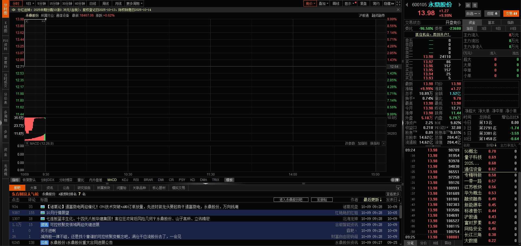Screen dimensions: 521x246
Task: Click the 发新帖 new post button
Action: (x=322, y=200)
